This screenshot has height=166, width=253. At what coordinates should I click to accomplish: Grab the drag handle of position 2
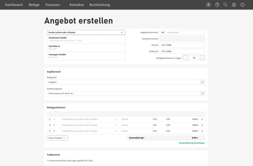[x=50, y=125]
